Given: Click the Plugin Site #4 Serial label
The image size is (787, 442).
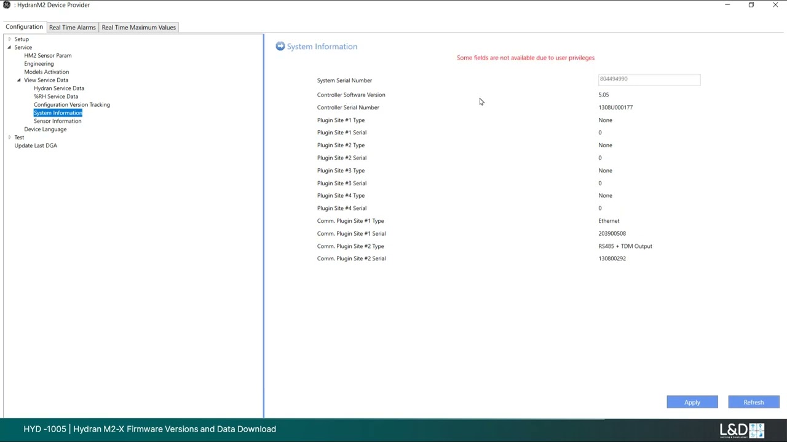Looking at the screenshot, I should point(342,208).
